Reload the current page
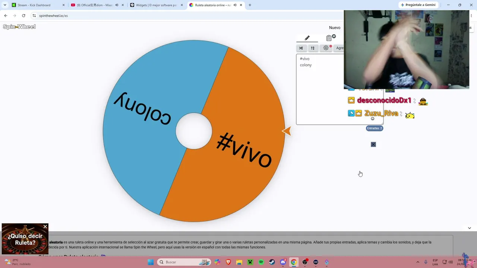Viewport: 477px width, 268px height. pos(23,16)
